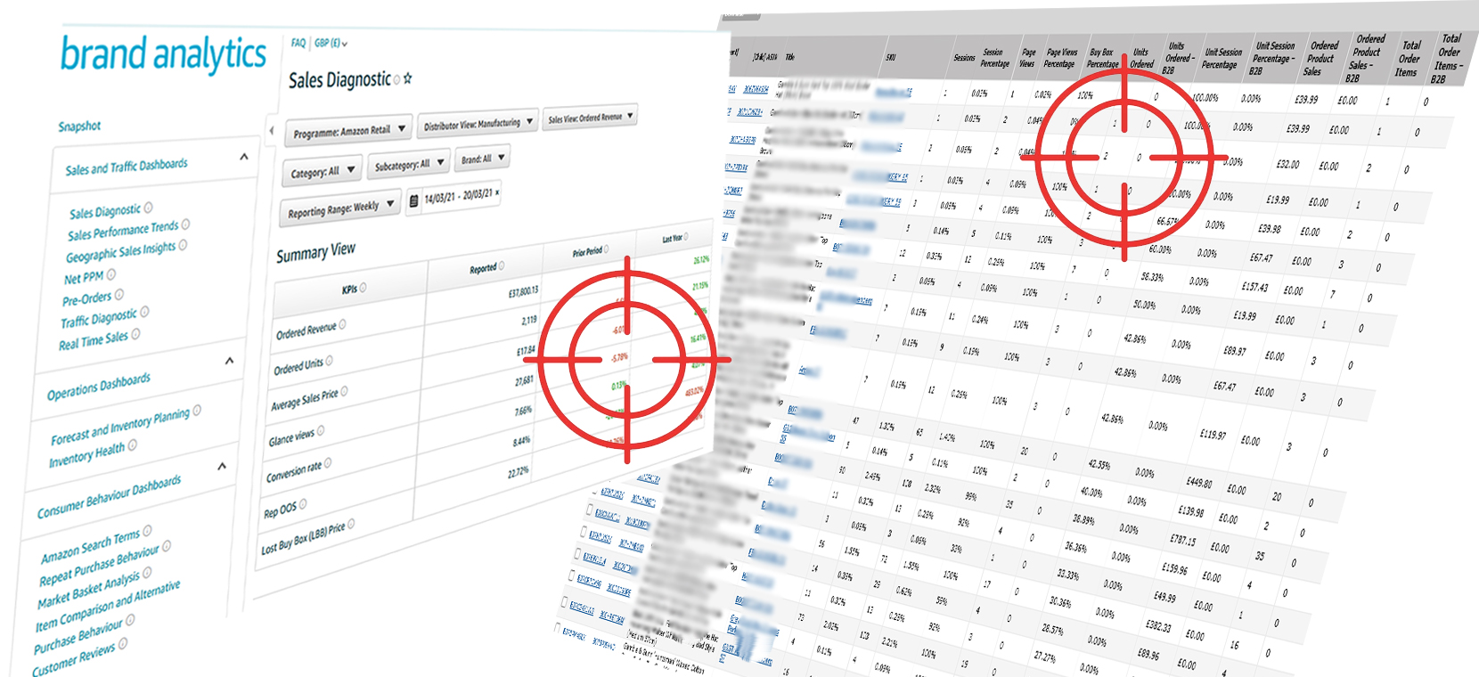Open the Category: All dropdown
Viewport: 1479px width, 677px height.
[323, 171]
